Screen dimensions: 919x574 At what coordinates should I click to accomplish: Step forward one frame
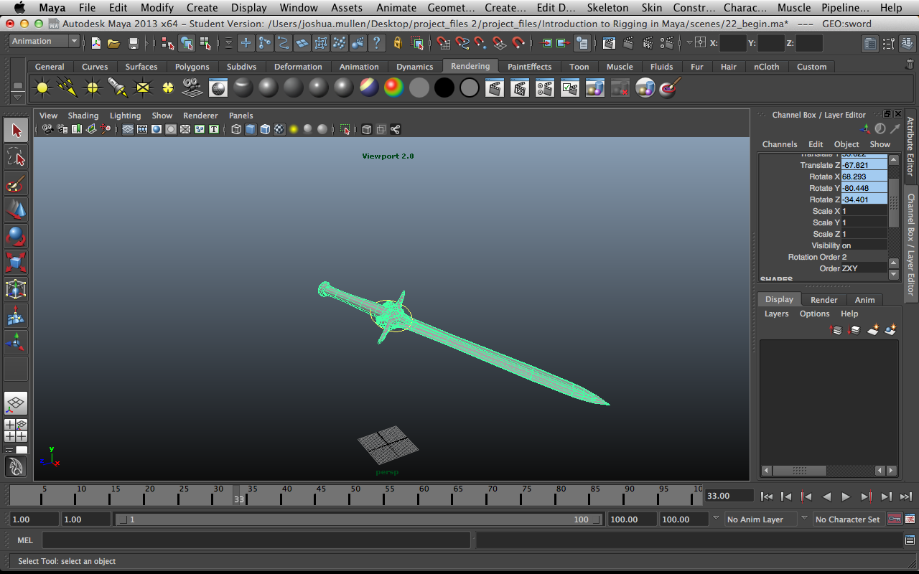tap(866, 496)
